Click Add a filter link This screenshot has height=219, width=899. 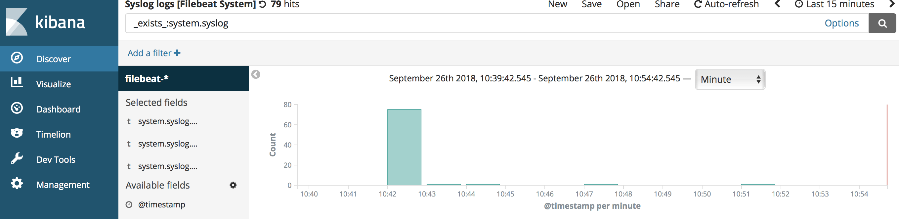pos(154,53)
